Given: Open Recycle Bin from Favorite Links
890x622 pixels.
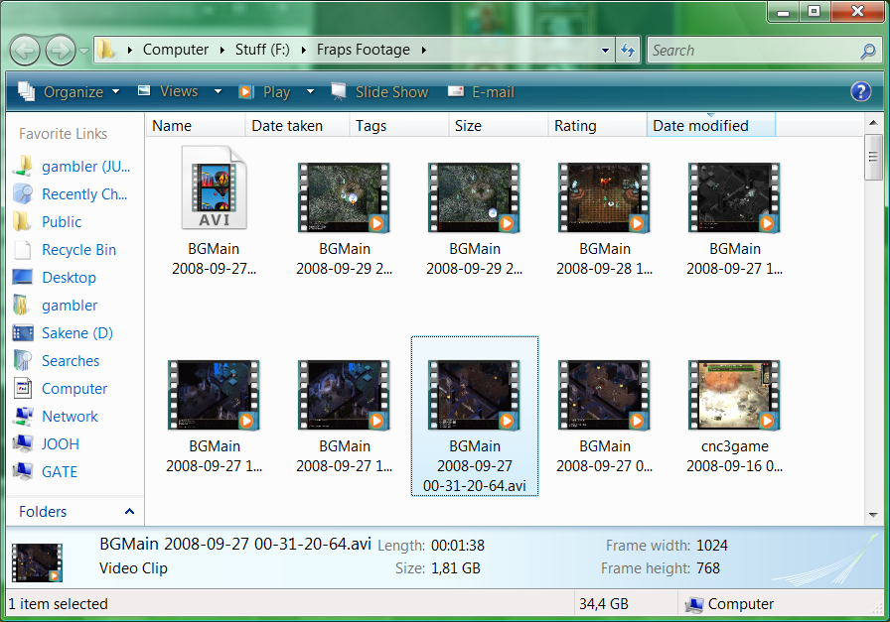Looking at the screenshot, I should click(65, 249).
